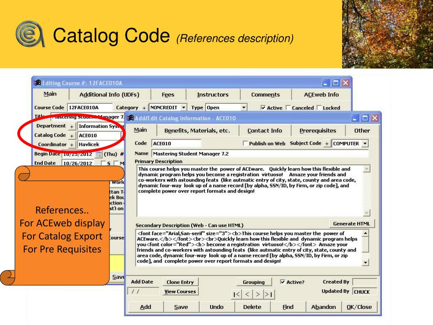This screenshot has width=433, height=325.
Task: Toggle the S day checkbox near End Date
Action: (x=103, y=163)
